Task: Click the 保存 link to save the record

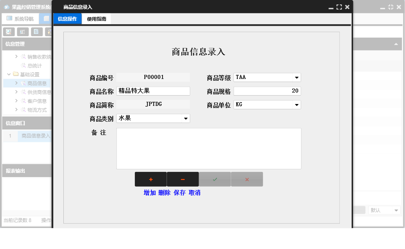Action: coord(180,193)
